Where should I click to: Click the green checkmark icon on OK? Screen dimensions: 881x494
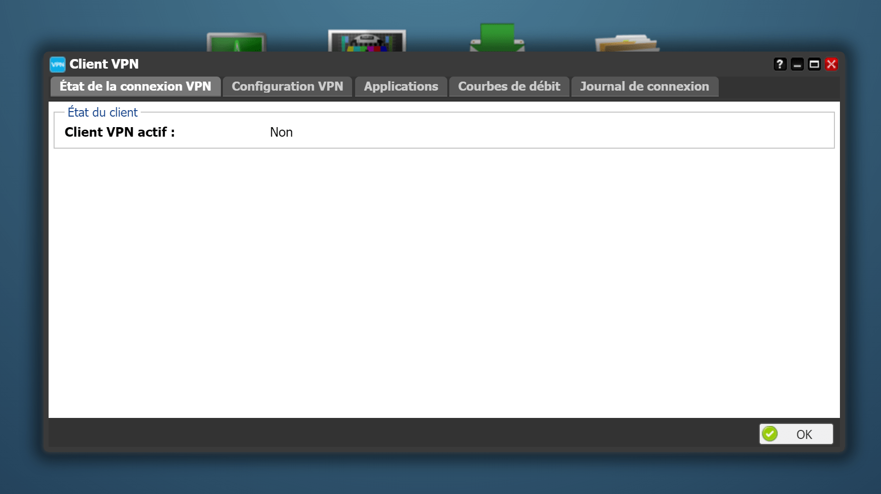pos(770,434)
